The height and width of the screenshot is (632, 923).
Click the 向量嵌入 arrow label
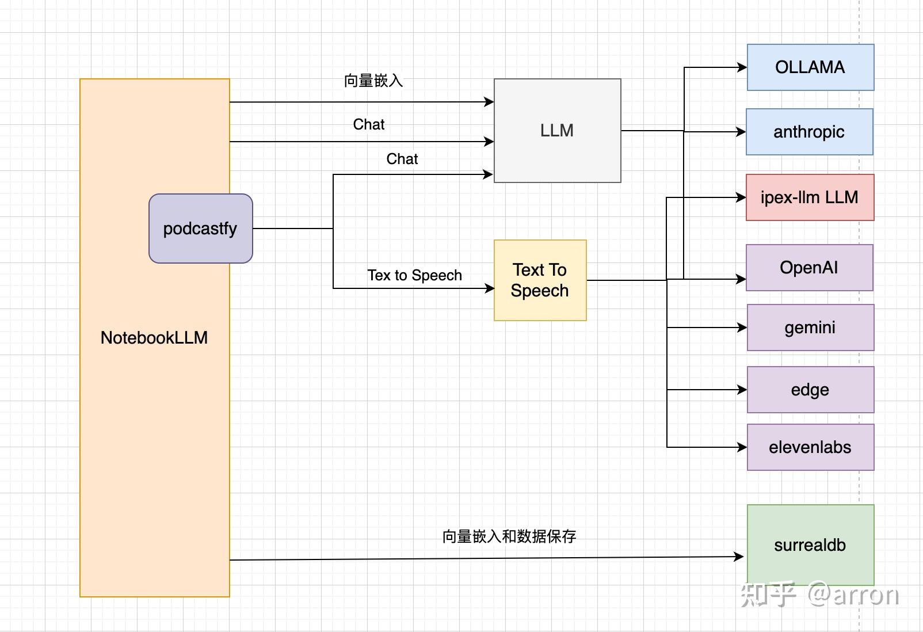(x=373, y=81)
